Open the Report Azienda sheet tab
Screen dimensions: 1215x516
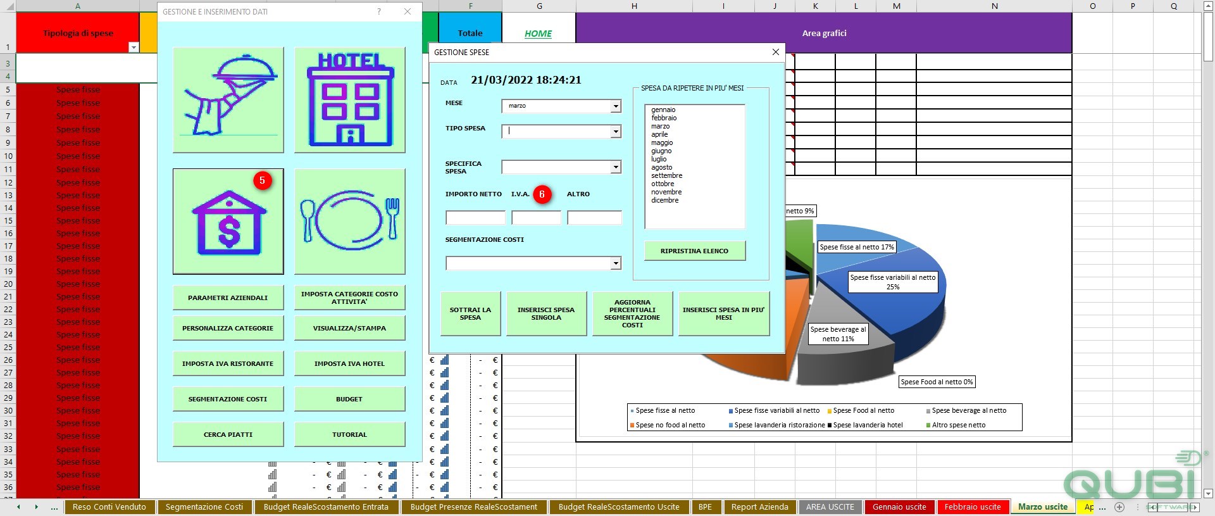[759, 507]
